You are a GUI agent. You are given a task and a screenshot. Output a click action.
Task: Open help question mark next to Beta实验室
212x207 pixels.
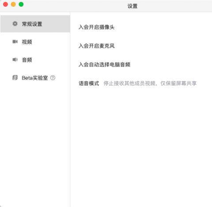(53, 78)
